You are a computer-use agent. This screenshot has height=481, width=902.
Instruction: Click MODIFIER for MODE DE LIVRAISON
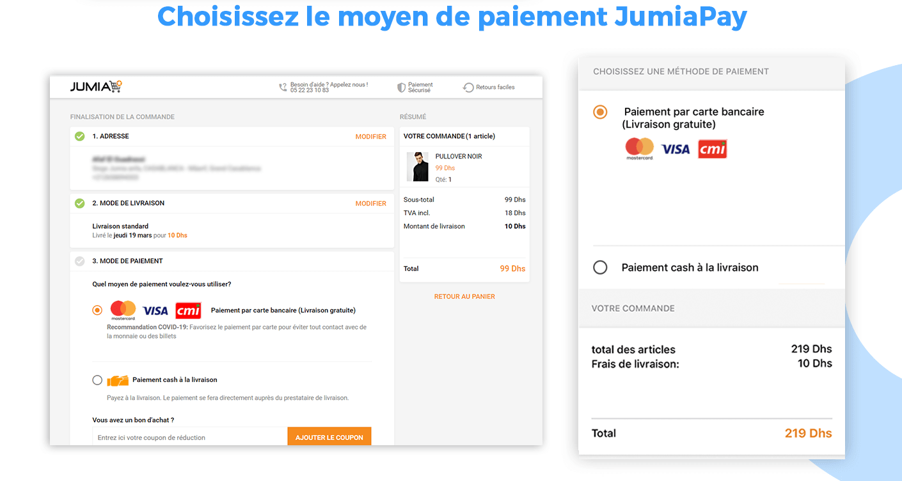pos(371,203)
